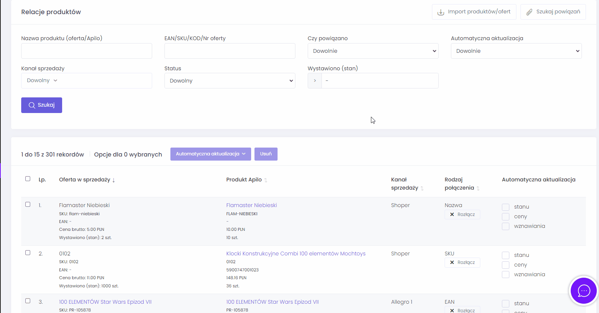Click the 'Allegro 1' channel text
The height and width of the screenshot is (313, 599).
tap(402, 302)
